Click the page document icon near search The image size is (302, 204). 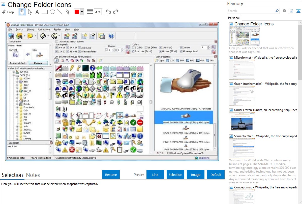coord(291,11)
